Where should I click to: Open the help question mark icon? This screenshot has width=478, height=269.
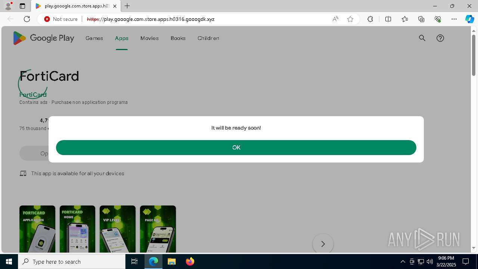tap(440, 38)
